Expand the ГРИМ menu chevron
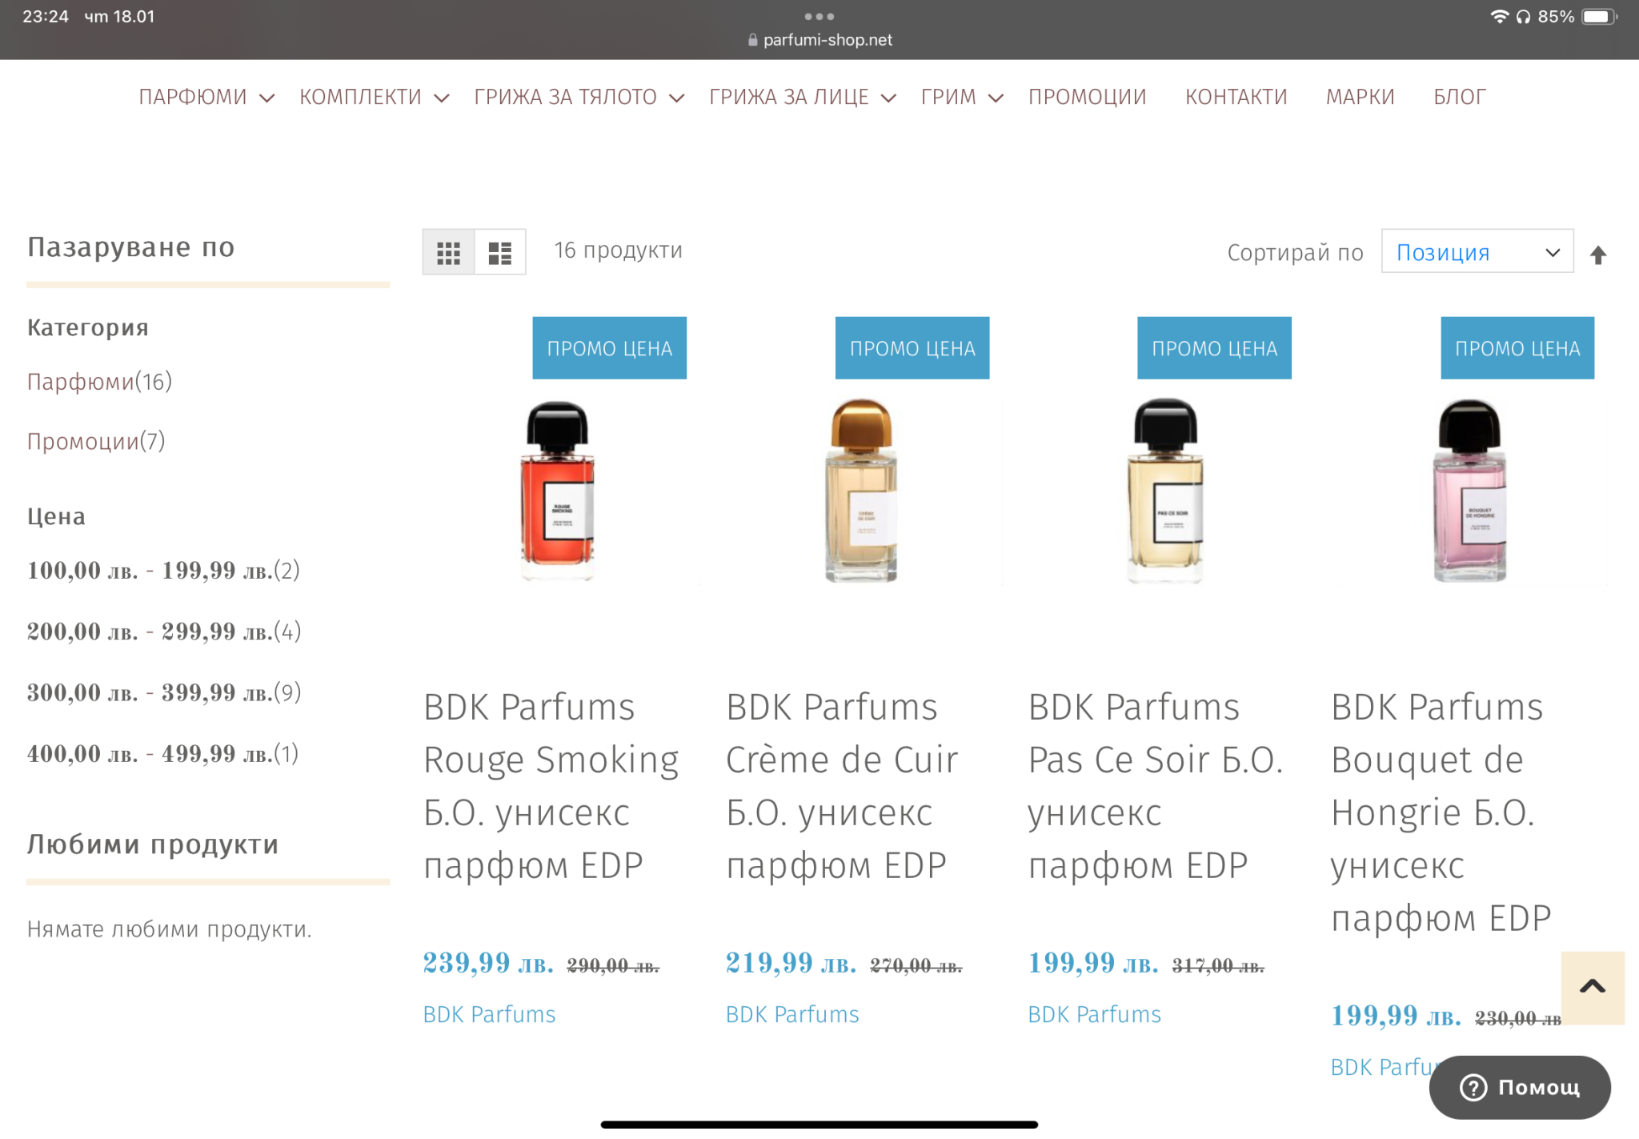Viewport: 1639px width, 1139px height. [996, 98]
